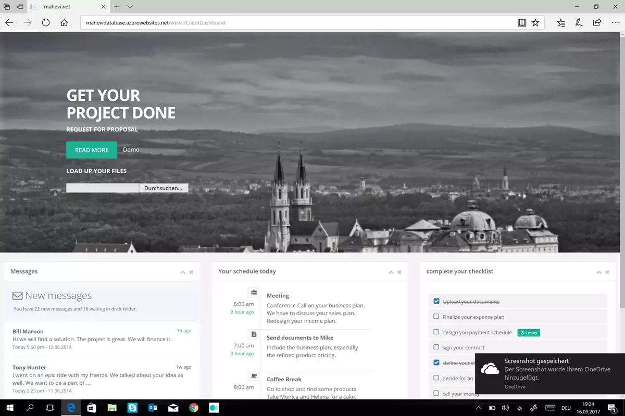Click the READ MORE button
The height and width of the screenshot is (416, 625).
[x=92, y=150]
